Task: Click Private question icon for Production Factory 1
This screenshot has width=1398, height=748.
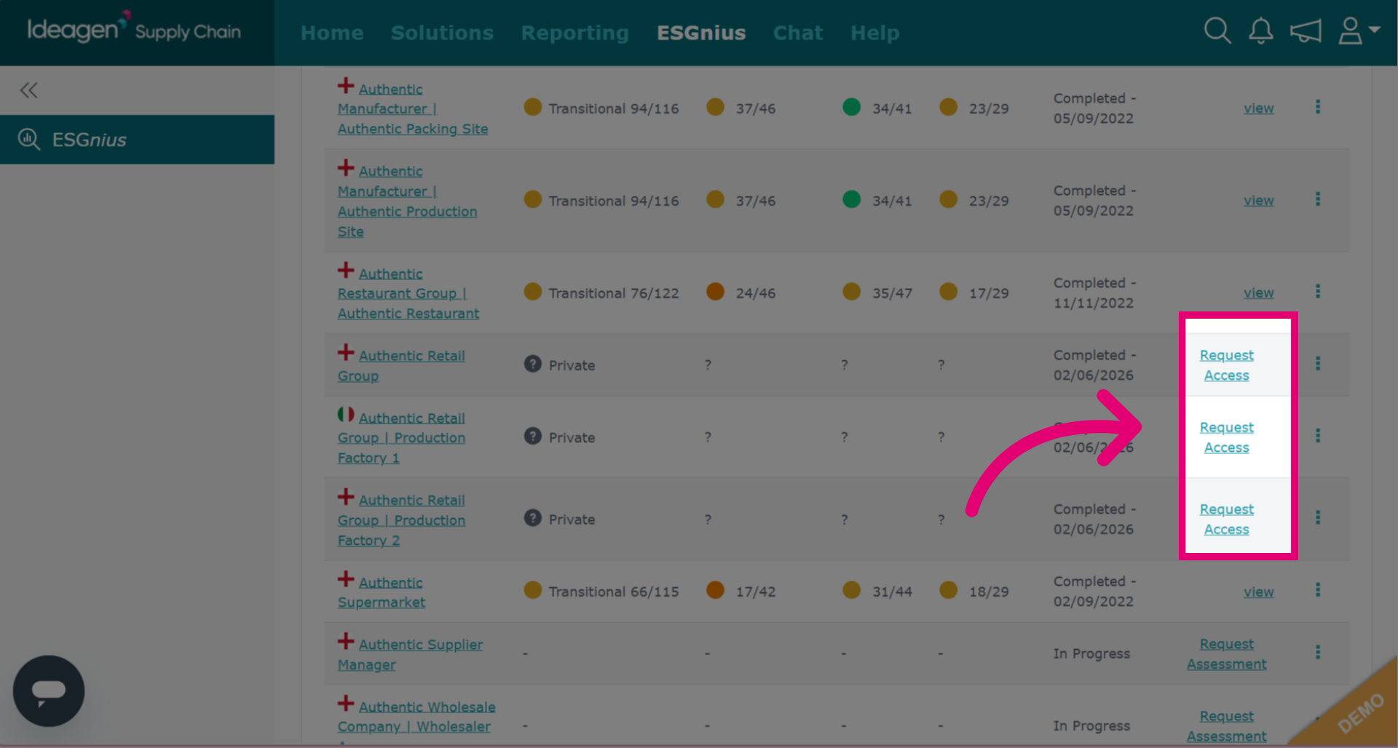Action: pyautogui.click(x=533, y=436)
